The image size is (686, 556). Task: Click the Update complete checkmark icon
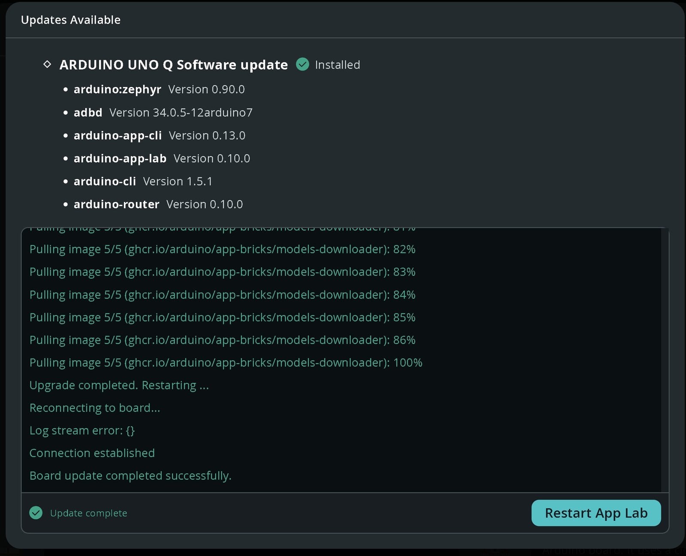(x=36, y=513)
